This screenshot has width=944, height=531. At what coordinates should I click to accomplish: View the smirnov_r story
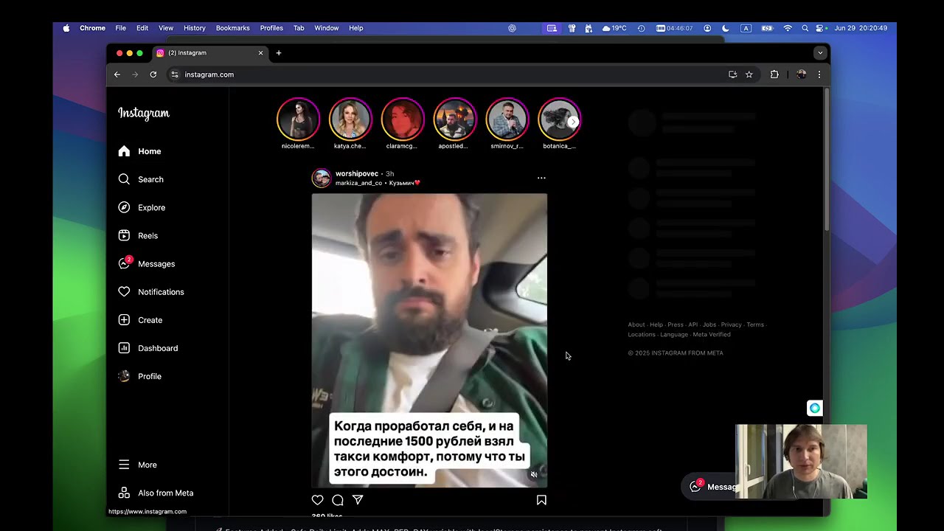coord(507,119)
